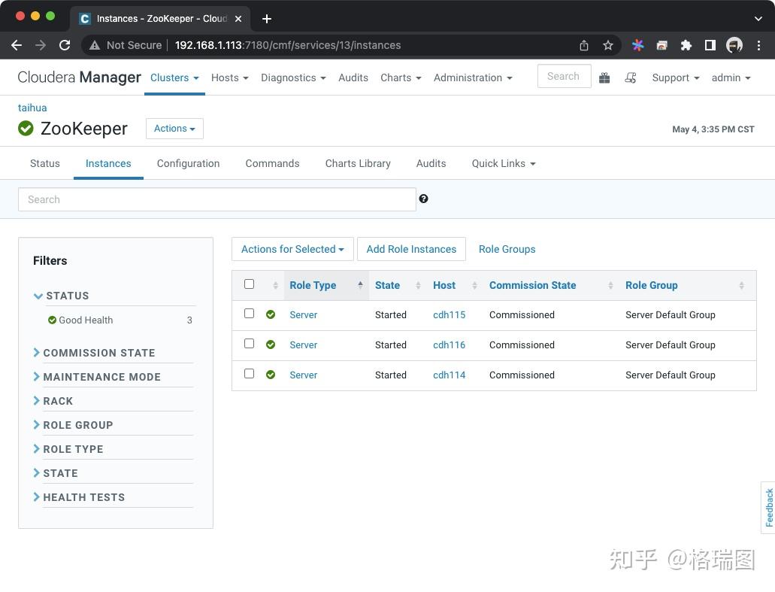Reload the page in the browser
Screen dimensions: 775x592
point(65,44)
